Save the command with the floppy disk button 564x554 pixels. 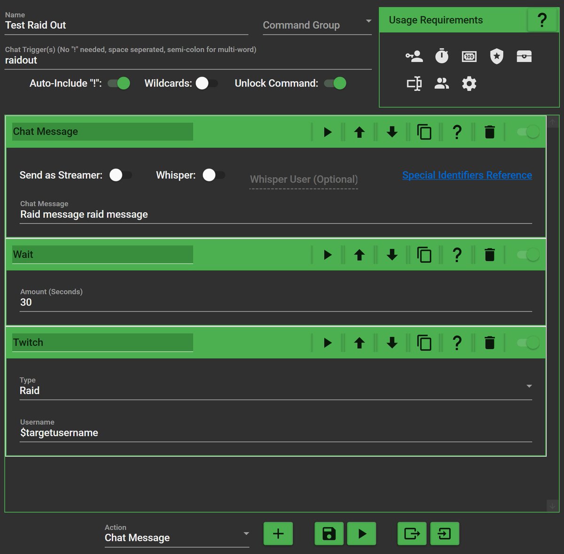pyautogui.click(x=329, y=534)
